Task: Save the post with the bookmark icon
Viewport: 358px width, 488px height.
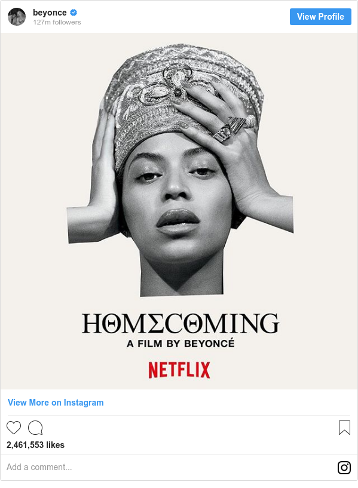Action: pyautogui.click(x=344, y=427)
